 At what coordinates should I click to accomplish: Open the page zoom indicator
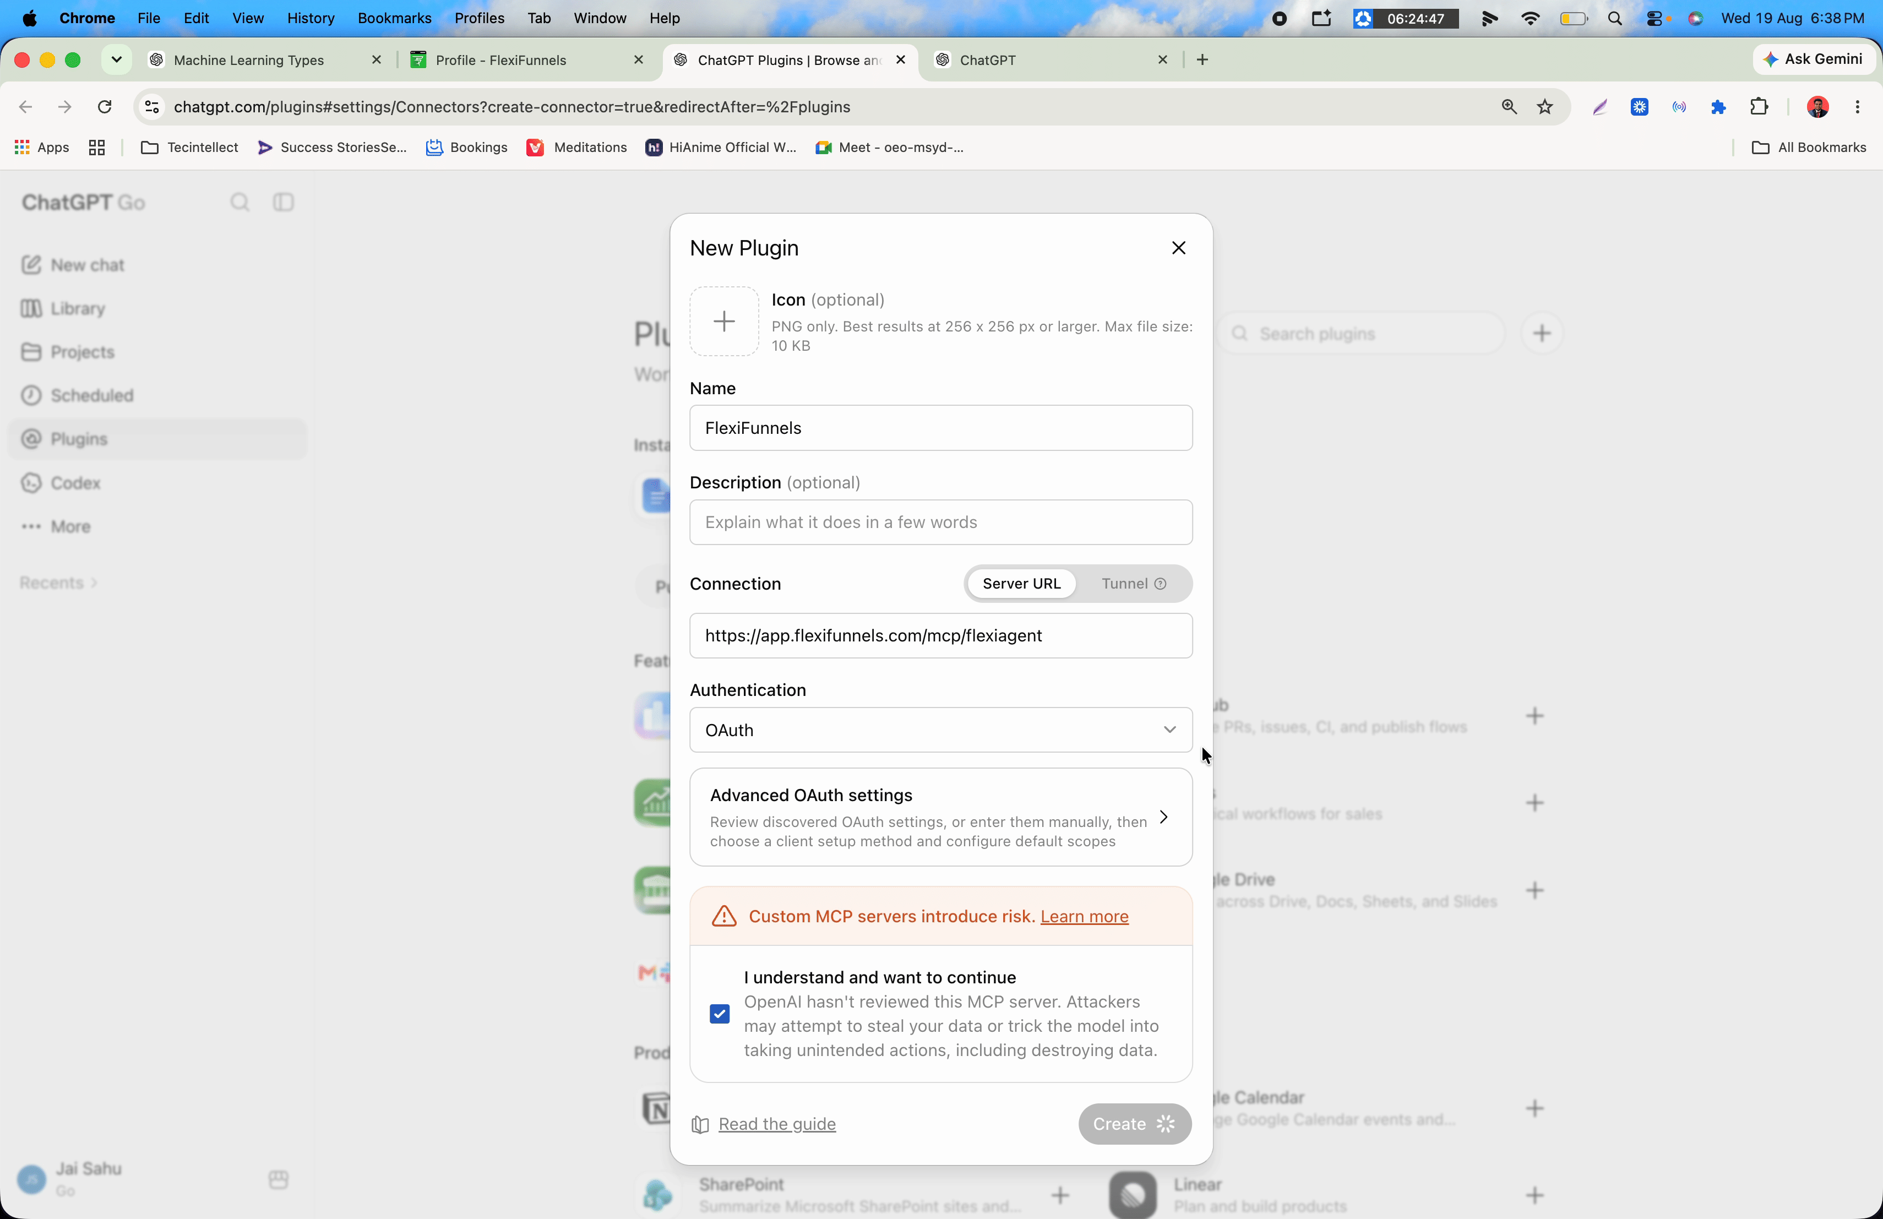pyautogui.click(x=1509, y=107)
